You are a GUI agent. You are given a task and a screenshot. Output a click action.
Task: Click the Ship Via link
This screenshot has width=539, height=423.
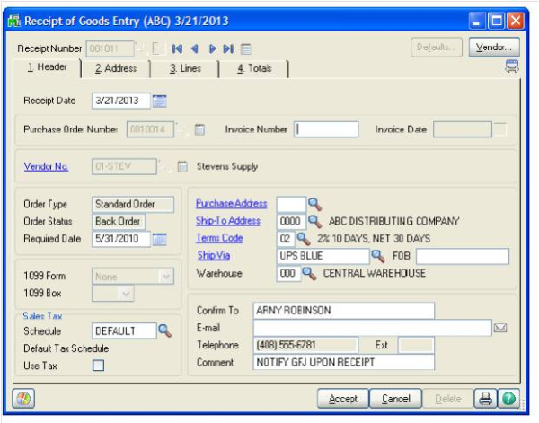click(x=213, y=256)
